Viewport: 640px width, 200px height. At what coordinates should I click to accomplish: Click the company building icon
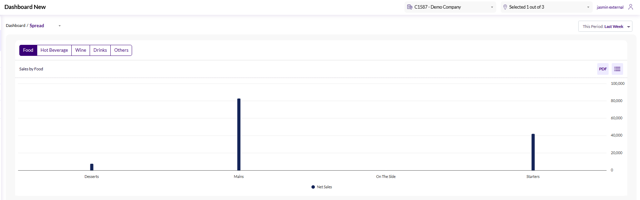click(410, 7)
